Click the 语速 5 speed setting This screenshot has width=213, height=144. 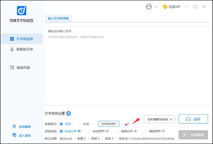pyautogui.click(x=95, y=138)
